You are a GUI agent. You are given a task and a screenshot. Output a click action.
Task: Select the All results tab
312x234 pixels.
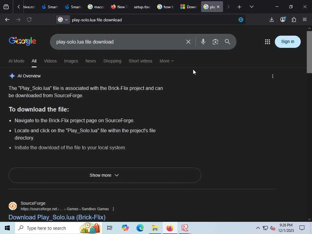34,61
